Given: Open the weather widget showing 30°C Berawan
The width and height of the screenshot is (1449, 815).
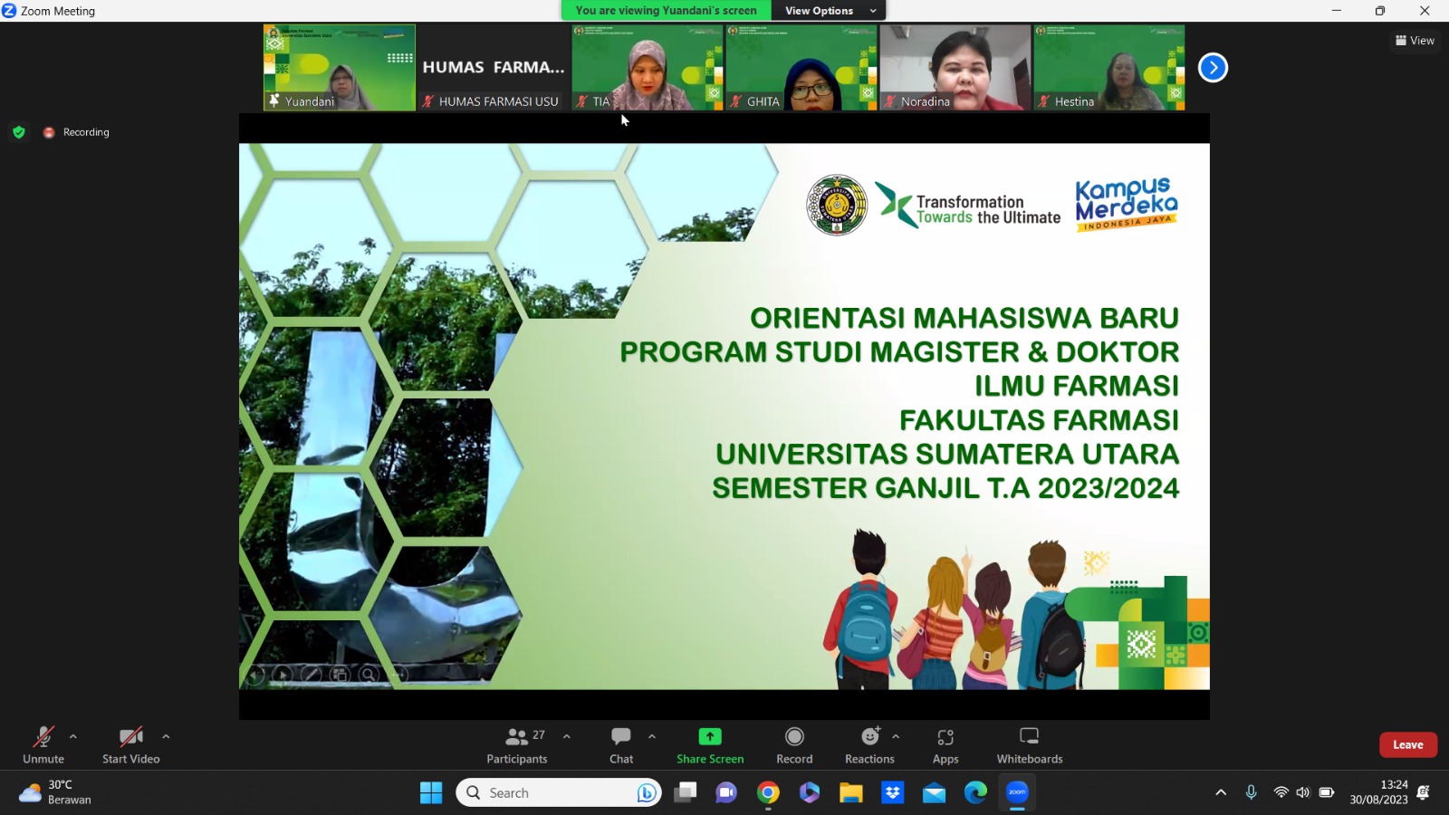Looking at the screenshot, I should 56,792.
